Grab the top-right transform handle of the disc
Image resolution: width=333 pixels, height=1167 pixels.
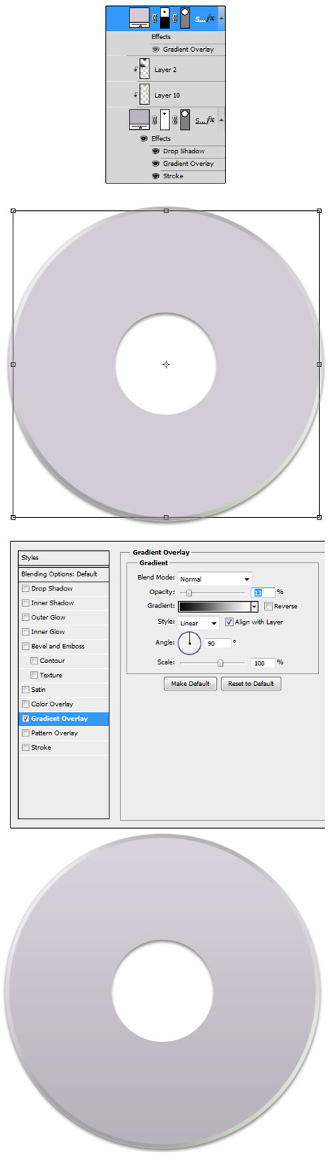(319, 211)
